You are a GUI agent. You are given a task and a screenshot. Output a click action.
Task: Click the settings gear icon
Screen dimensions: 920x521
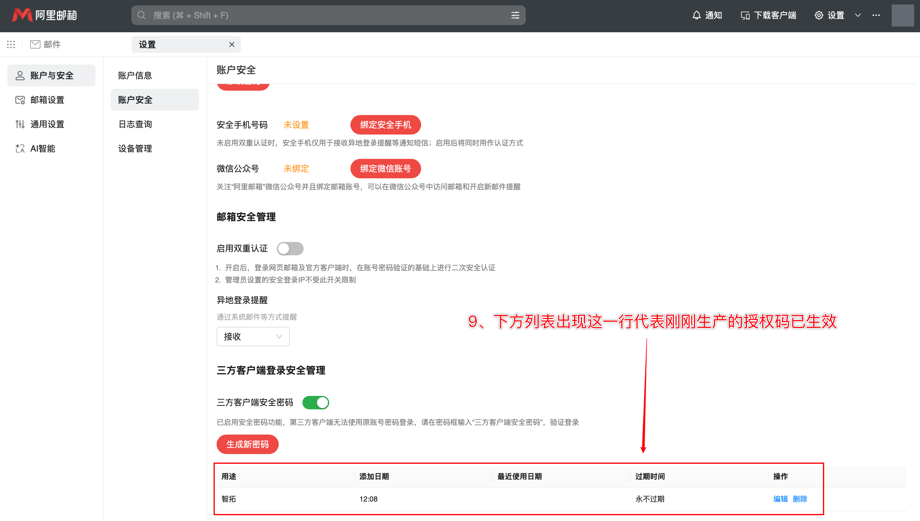[819, 15]
